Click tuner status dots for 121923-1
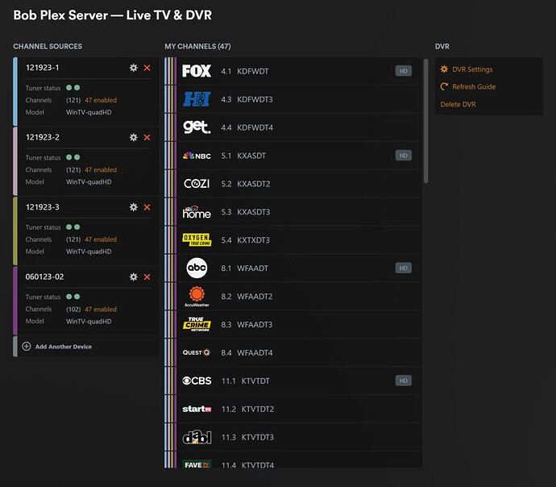This screenshot has height=487, width=556. click(x=73, y=88)
